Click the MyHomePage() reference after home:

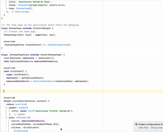(x=24, y=8)
